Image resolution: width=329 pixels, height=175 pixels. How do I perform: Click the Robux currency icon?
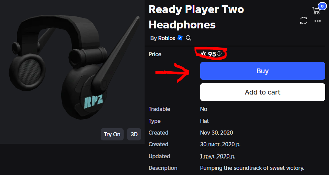(x=203, y=54)
